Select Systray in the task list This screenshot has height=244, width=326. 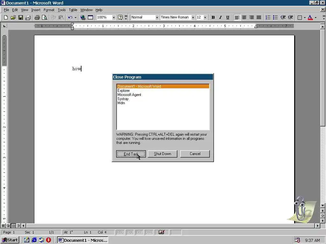pyautogui.click(x=163, y=99)
